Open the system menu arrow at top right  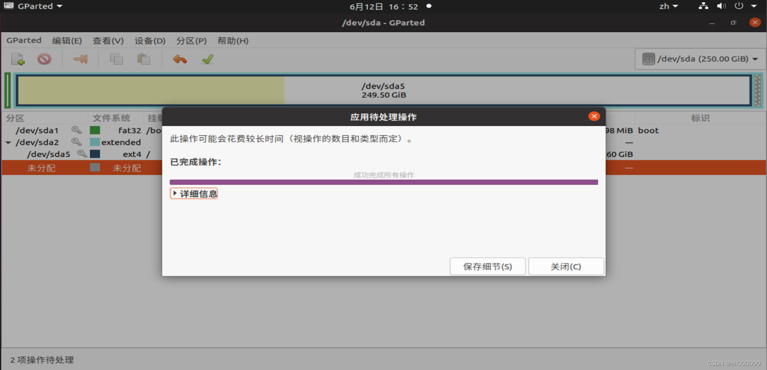coord(754,6)
